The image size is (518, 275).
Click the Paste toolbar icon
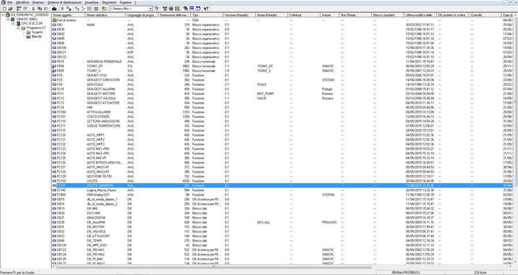click(x=46, y=9)
